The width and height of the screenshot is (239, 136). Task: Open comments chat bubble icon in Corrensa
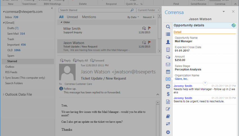coord(168,57)
